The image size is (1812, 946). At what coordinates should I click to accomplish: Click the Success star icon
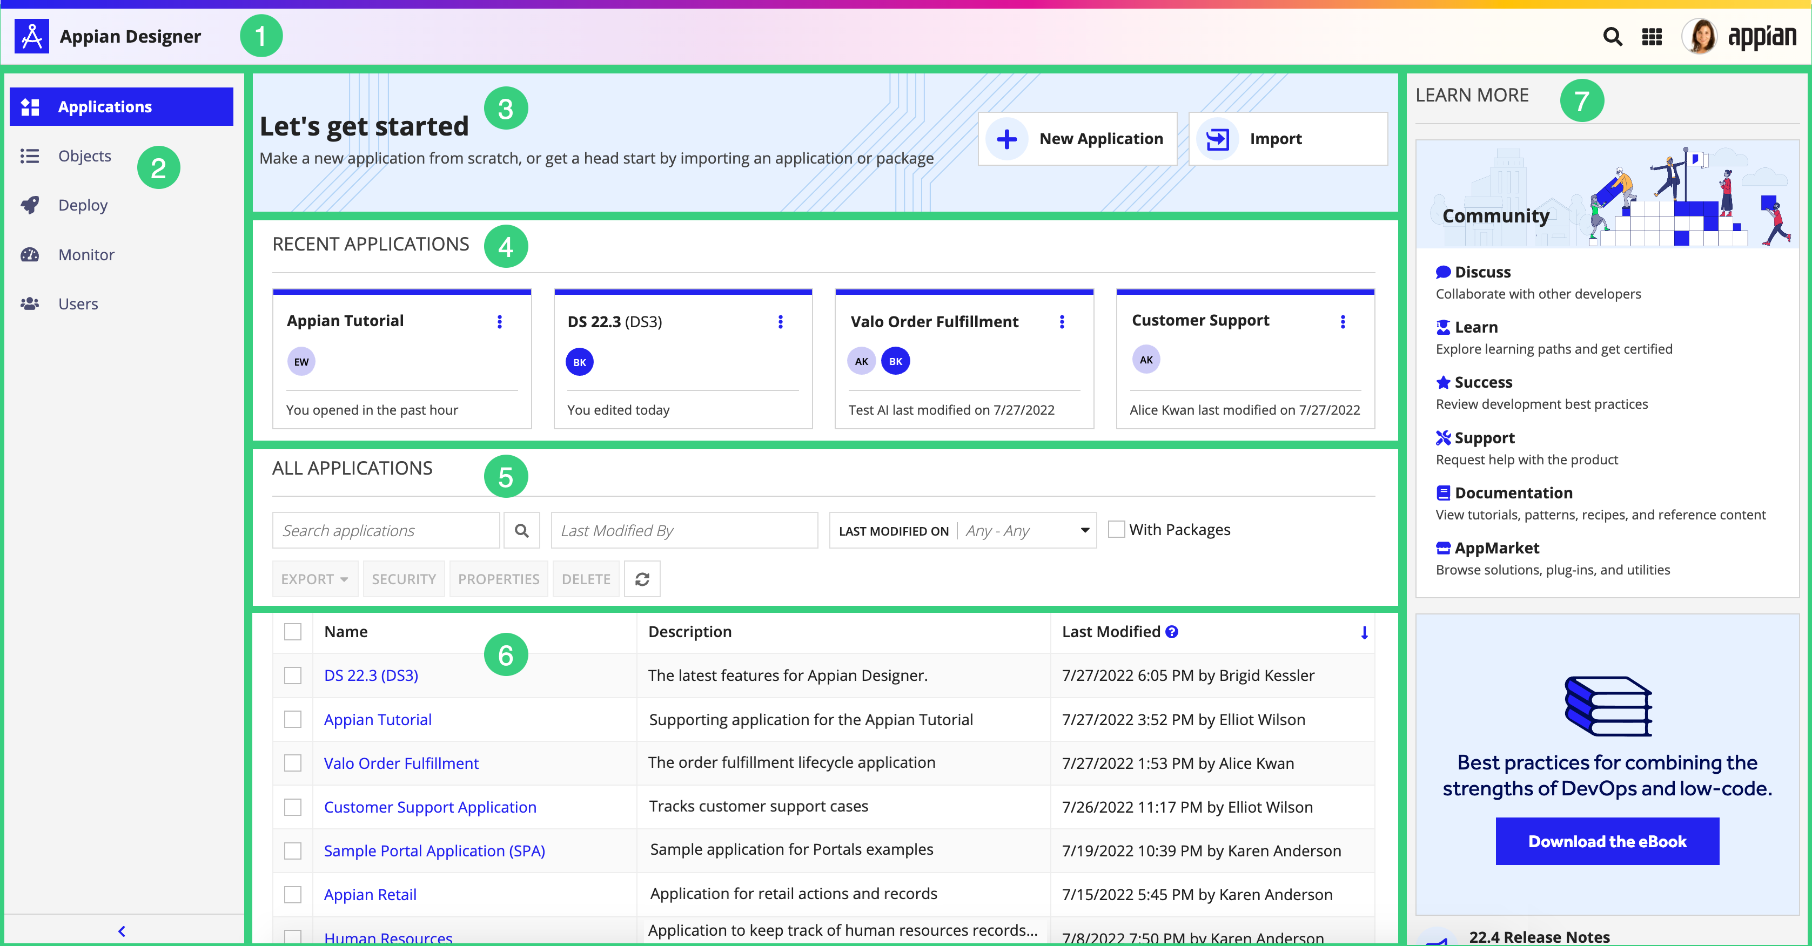tap(1442, 382)
